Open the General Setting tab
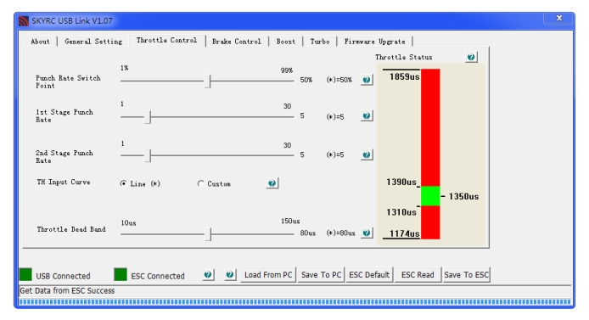 tap(93, 42)
